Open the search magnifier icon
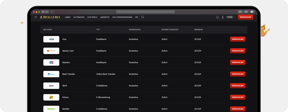This screenshot has width=288, height=112. coord(143,17)
